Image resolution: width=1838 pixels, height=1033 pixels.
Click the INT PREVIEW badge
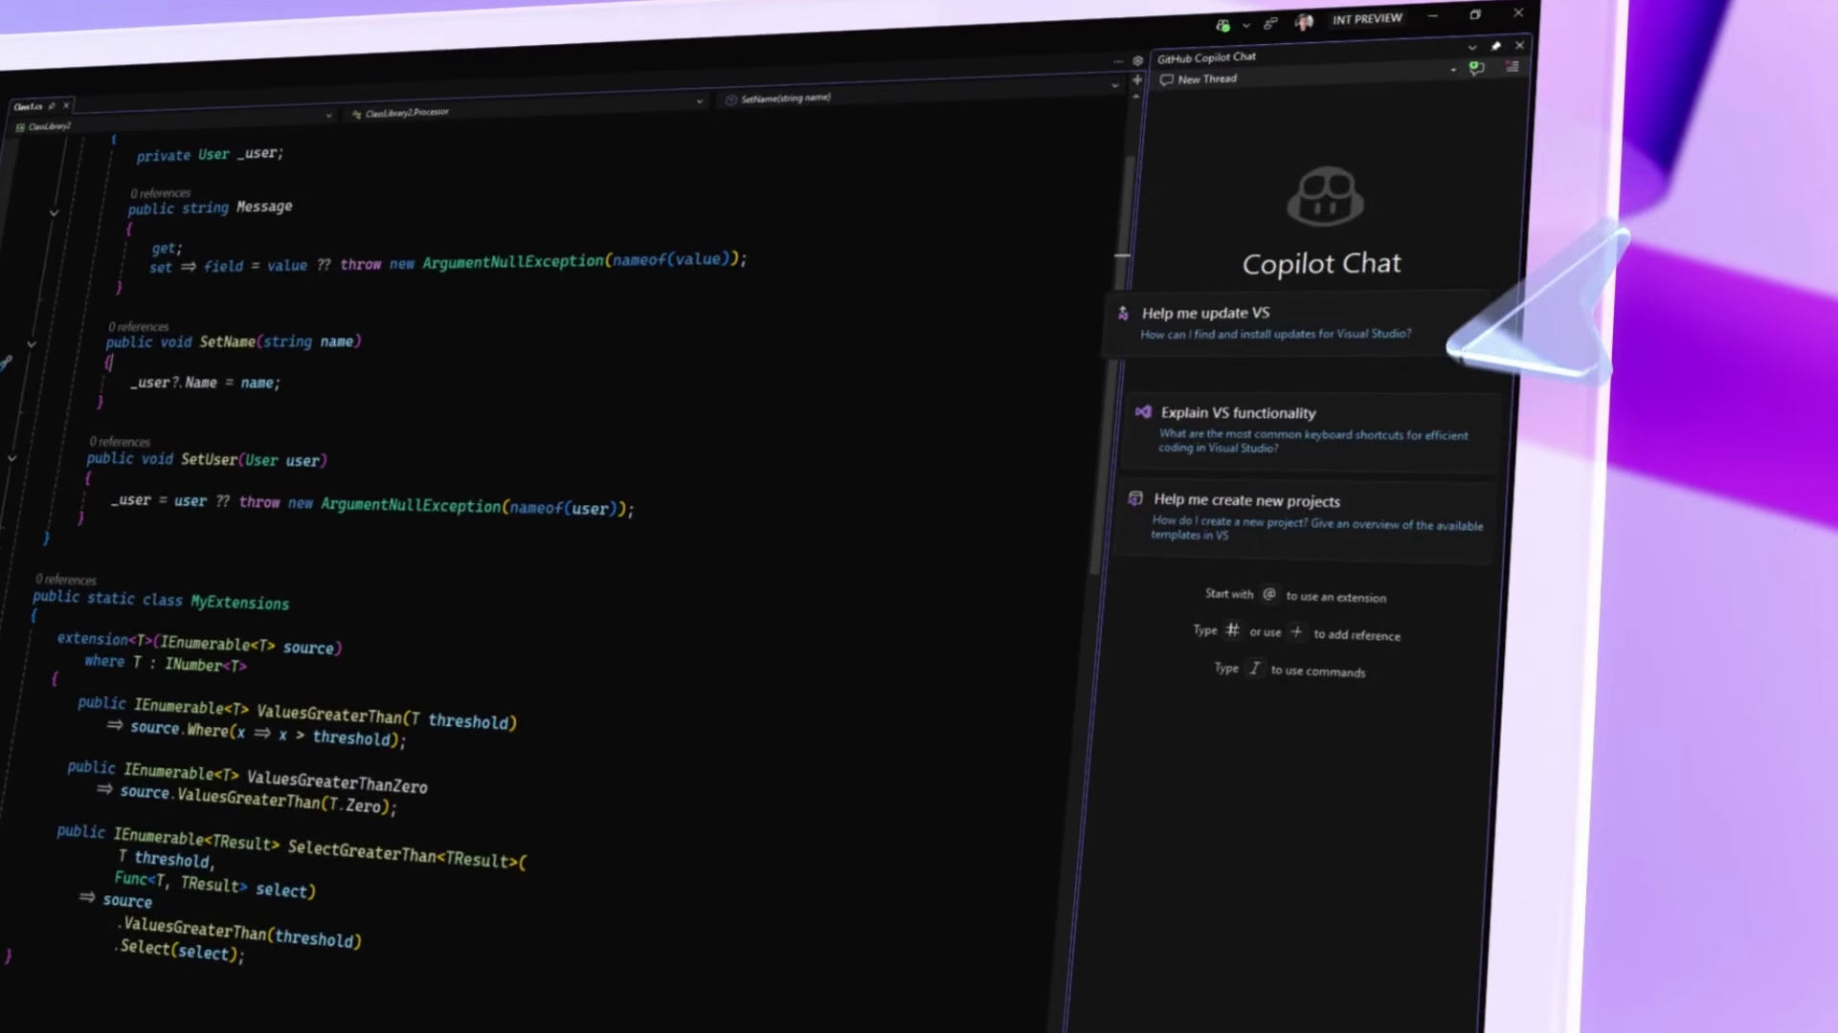[1367, 19]
